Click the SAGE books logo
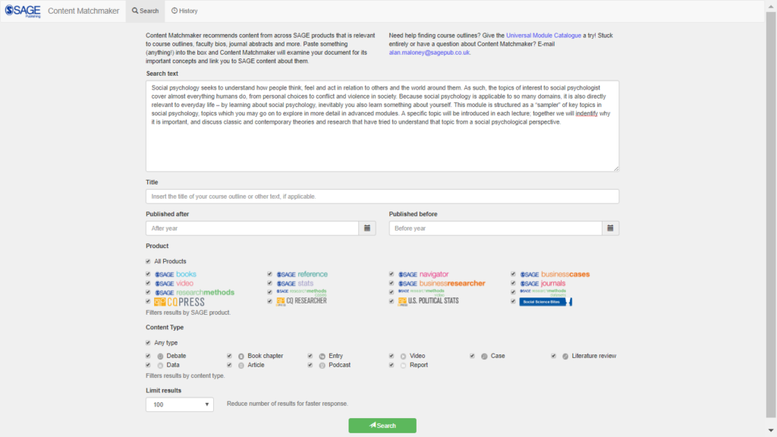Image resolution: width=777 pixels, height=437 pixels. pos(175,274)
